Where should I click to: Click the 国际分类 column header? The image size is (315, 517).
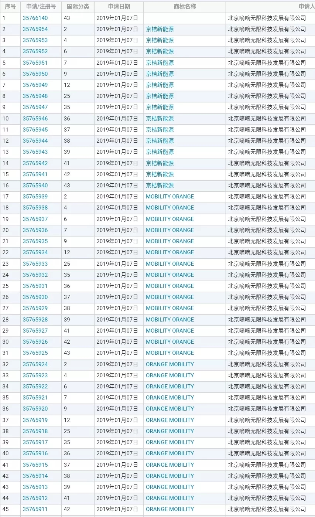click(x=78, y=7)
